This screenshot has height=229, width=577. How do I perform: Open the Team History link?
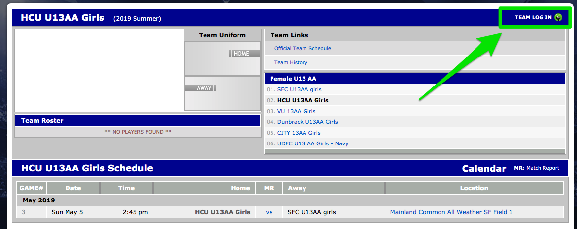(x=291, y=63)
